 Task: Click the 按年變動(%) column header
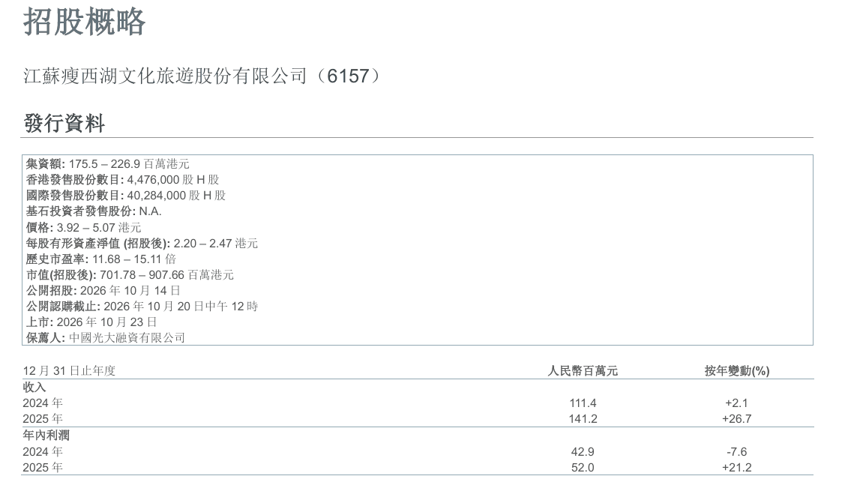737,371
